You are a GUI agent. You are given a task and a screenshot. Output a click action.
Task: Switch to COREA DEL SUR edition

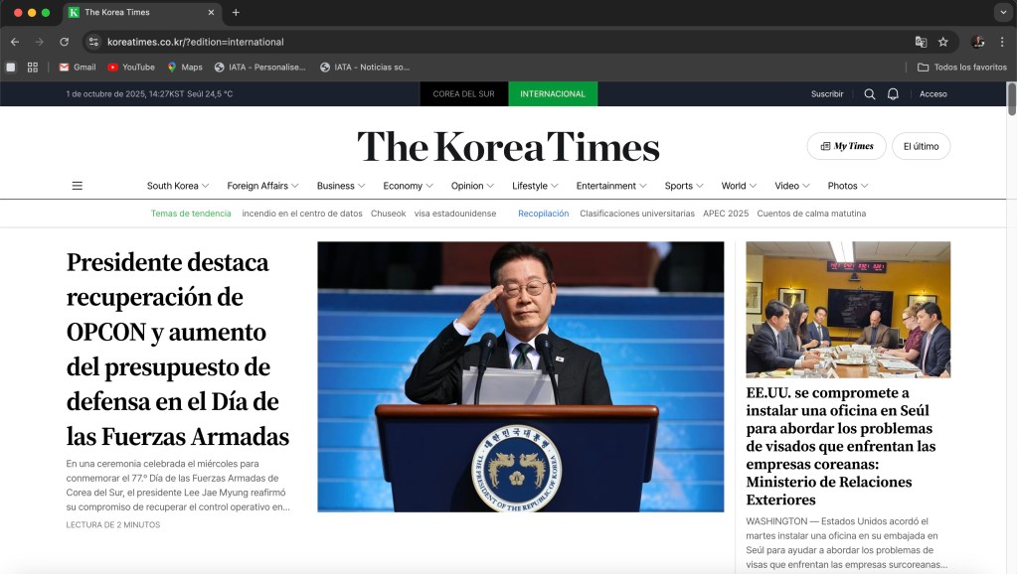pyautogui.click(x=463, y=94)
